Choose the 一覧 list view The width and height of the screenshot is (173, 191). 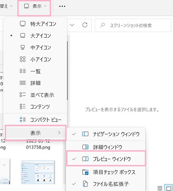pos(35,71)
